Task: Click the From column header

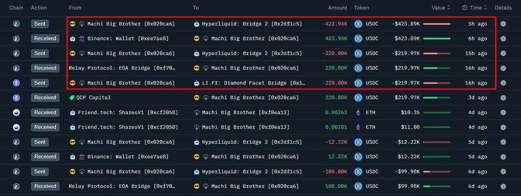Action: coord(75,8)
